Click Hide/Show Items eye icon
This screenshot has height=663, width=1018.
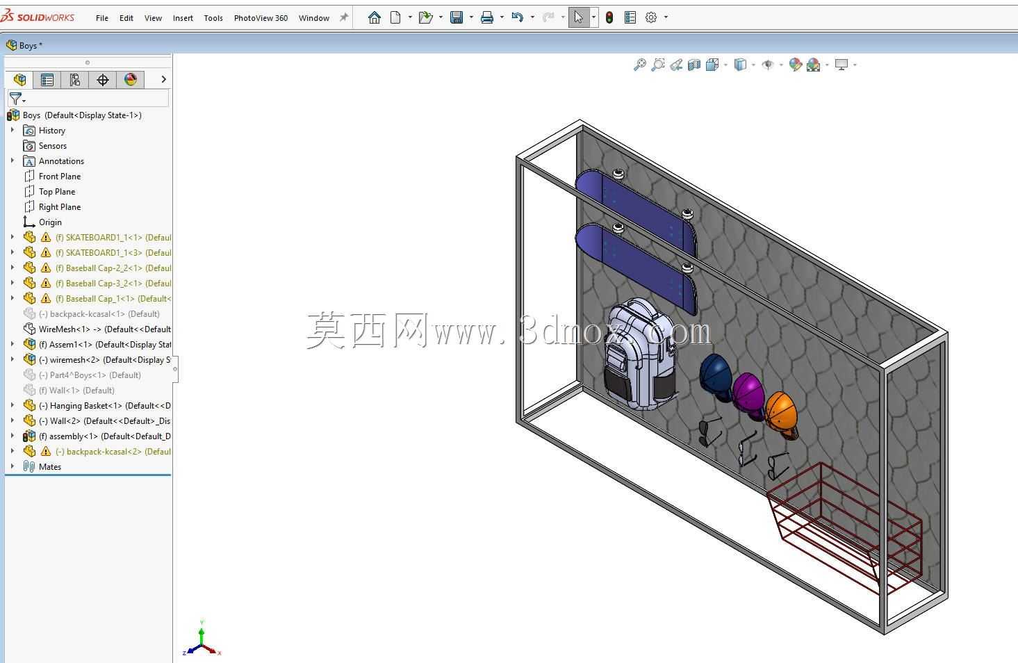[x=768, y=65]
